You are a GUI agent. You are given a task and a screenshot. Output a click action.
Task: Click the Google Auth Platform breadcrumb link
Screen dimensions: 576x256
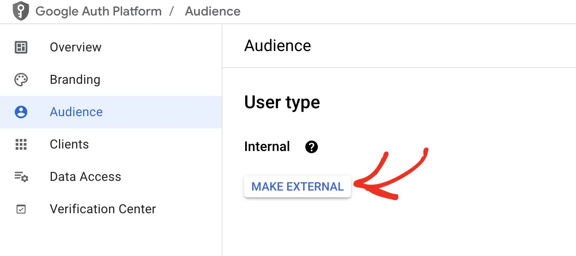click(x=98, y=12)
